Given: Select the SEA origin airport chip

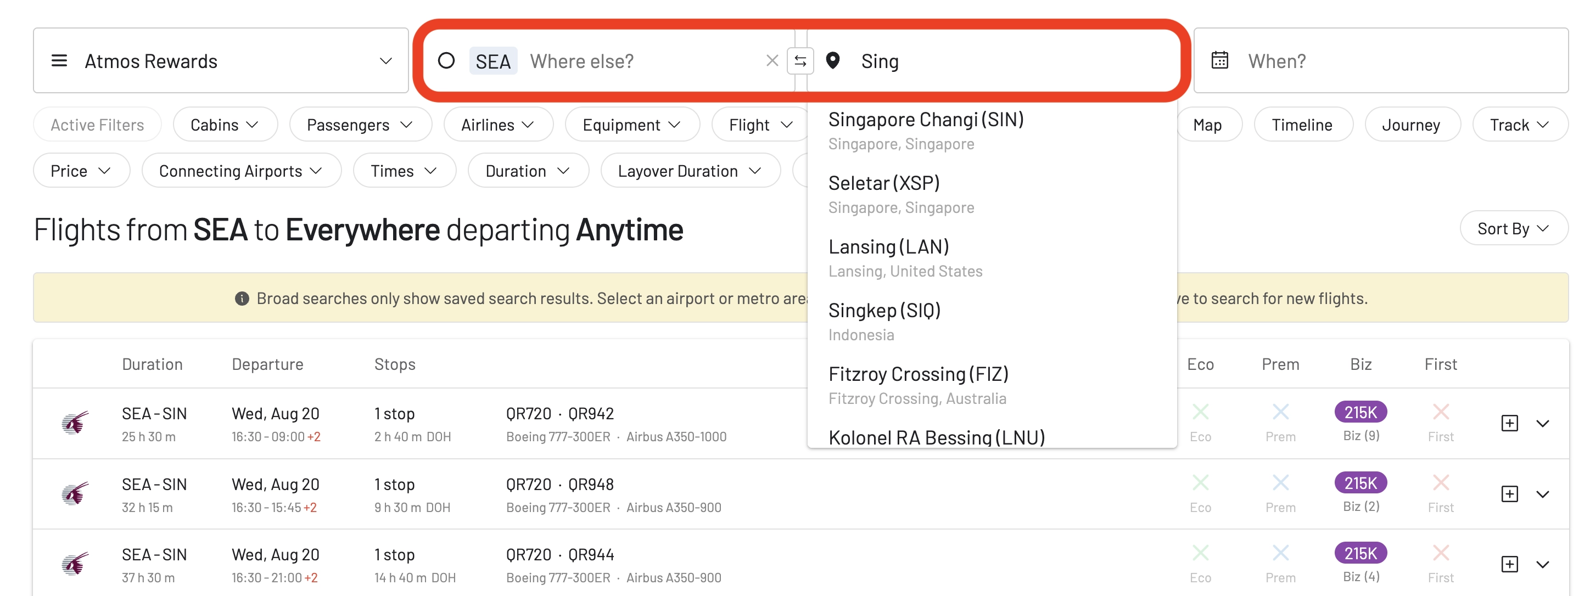Looking at the screenshot, I should (x=493, y=60).
